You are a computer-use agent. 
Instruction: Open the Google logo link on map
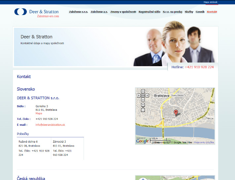[142, 141]
